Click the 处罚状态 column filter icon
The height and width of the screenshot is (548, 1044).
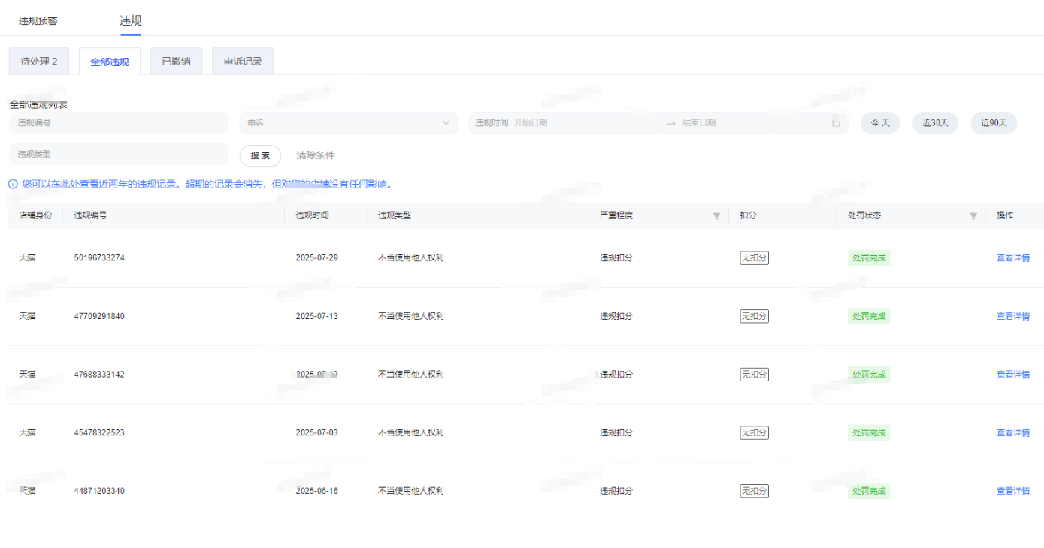[x=973, y=216]
